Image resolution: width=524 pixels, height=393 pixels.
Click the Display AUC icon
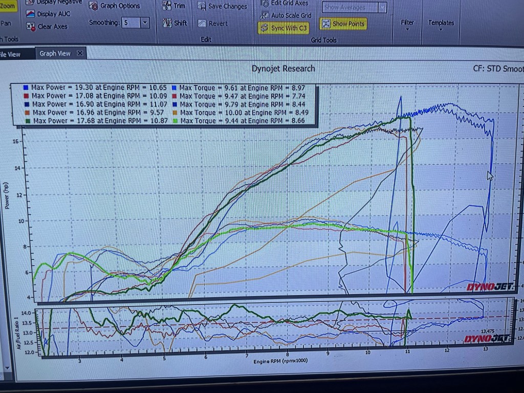click(30, 14)
